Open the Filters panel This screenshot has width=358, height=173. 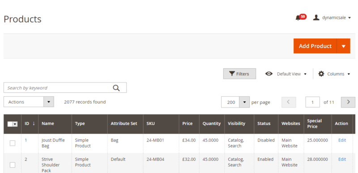point(239,74)
